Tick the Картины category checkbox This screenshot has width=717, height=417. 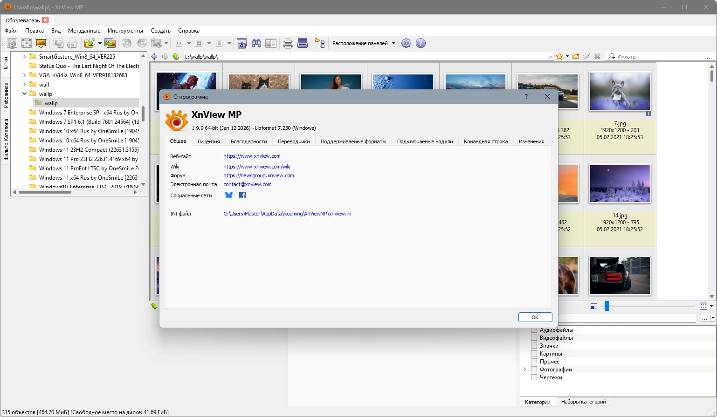534,354
